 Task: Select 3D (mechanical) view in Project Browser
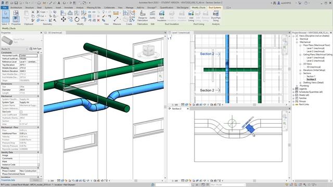tap(314, 67)
